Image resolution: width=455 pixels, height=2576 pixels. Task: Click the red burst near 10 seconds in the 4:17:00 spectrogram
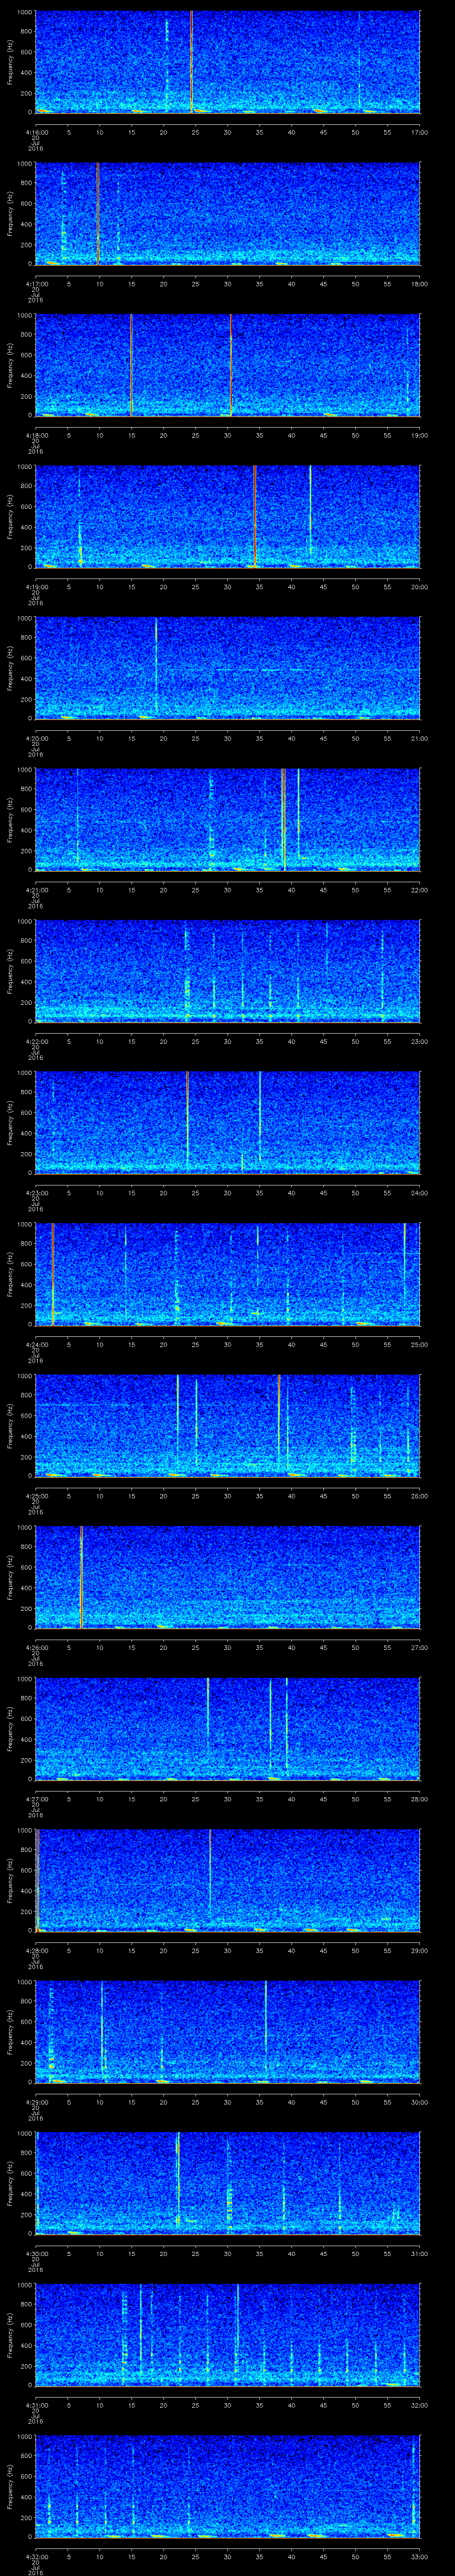(x=98, y=213)
